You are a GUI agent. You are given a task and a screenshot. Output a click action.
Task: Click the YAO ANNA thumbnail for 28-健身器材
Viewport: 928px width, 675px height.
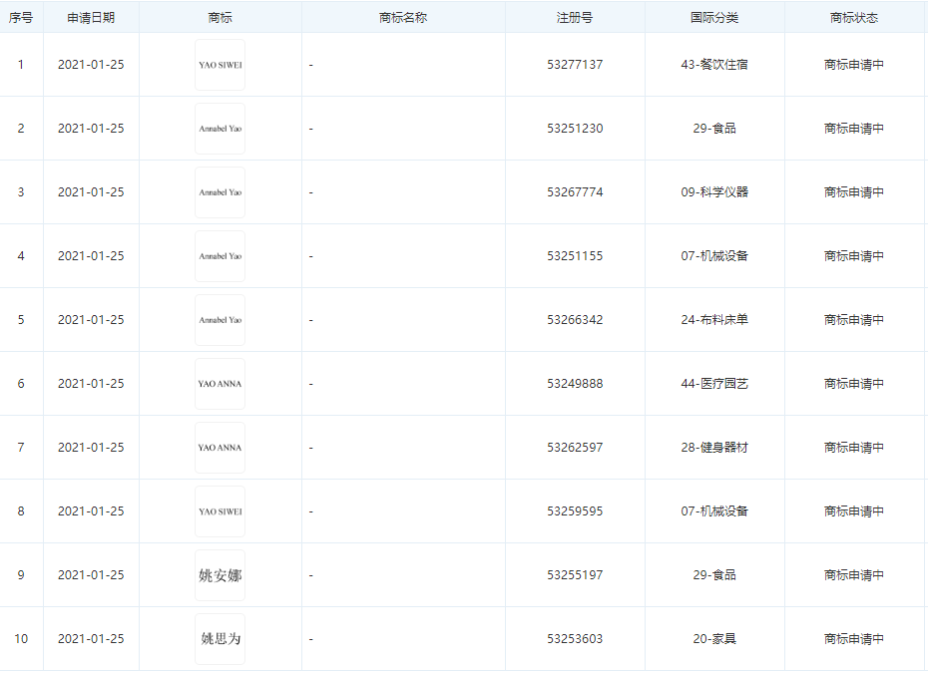click(x=221, y=448)
